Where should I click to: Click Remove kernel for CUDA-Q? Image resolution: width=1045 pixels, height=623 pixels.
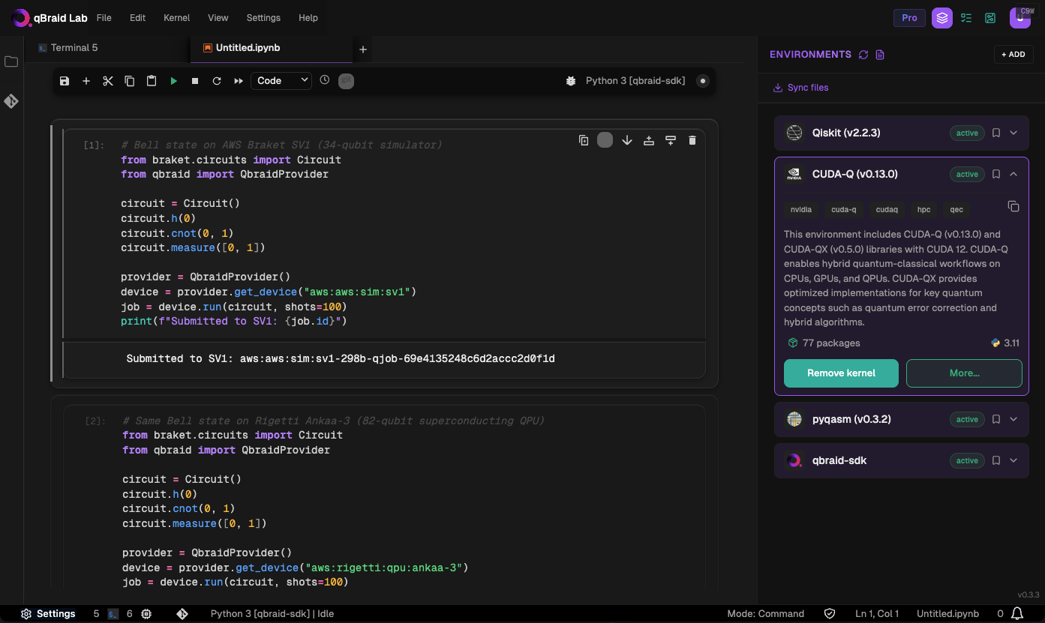click(841, 373)
